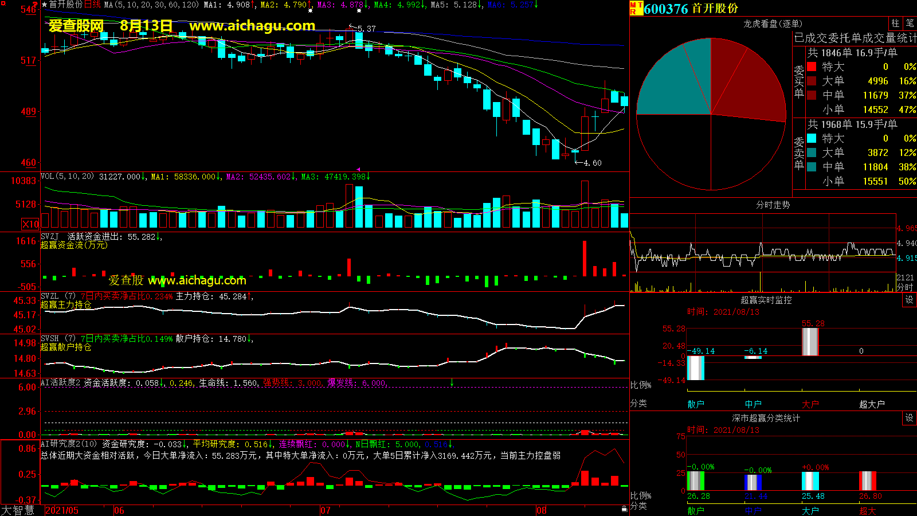Click the 特大 buy-order red color swatch
The width and height of the screenshot is (917, 516).
click(812, 67)
